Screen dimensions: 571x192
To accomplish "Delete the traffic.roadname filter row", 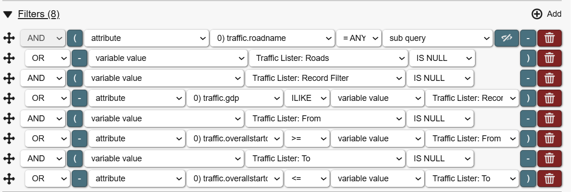I will 550,38.
